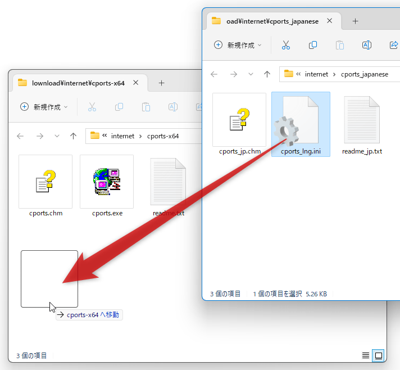Select cports_lng.ini file

click(x=301, y=124)
